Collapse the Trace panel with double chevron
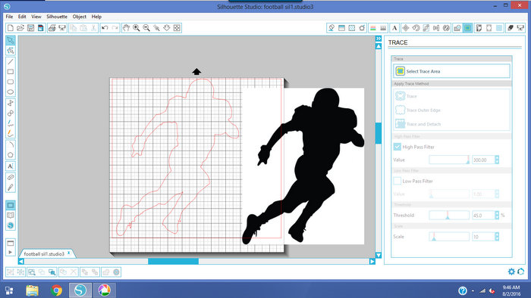The height and width of the screenshot is (298, 531). coord(379,39)
